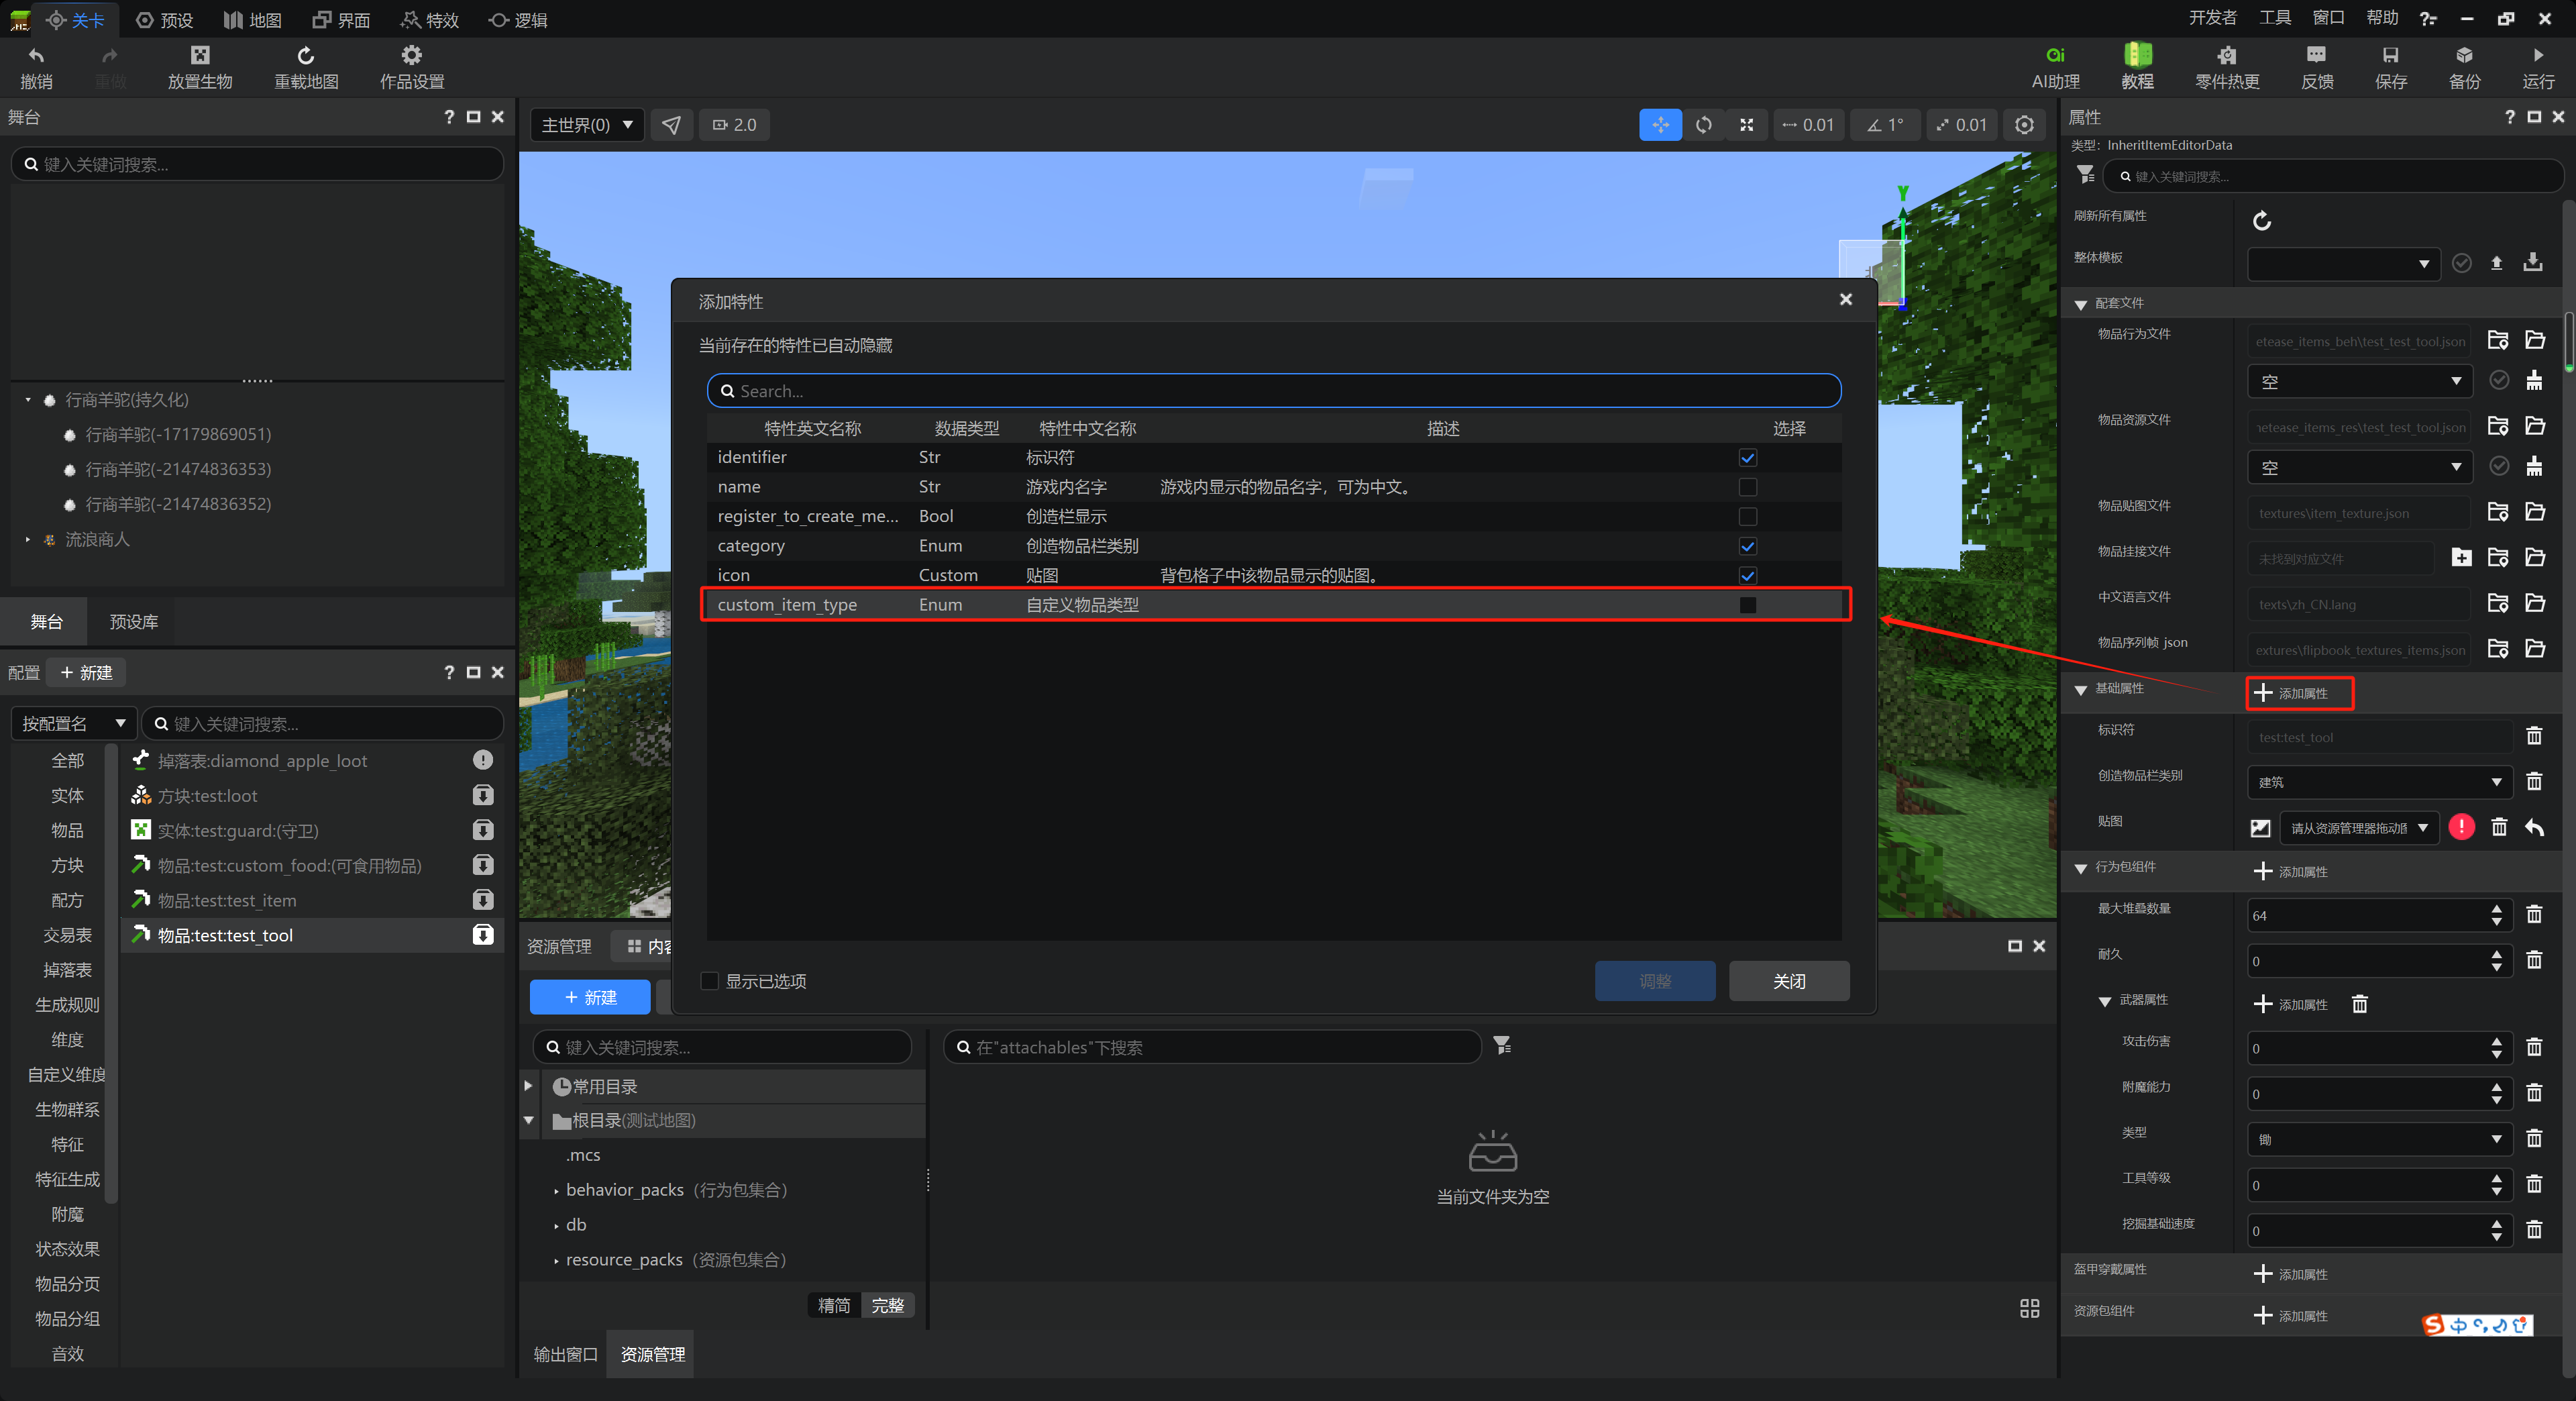Click the paper-plane teleport icon
Viewport: 2576px width, 1401px height.
(x=671, y=125)
